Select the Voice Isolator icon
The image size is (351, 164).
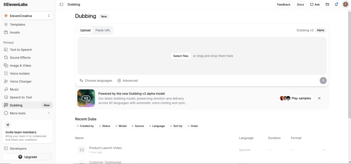tap(6, 73)
